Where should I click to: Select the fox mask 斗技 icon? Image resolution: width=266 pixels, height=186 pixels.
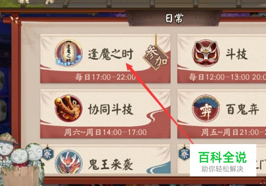pyautogui.click(x=206, y=53)
